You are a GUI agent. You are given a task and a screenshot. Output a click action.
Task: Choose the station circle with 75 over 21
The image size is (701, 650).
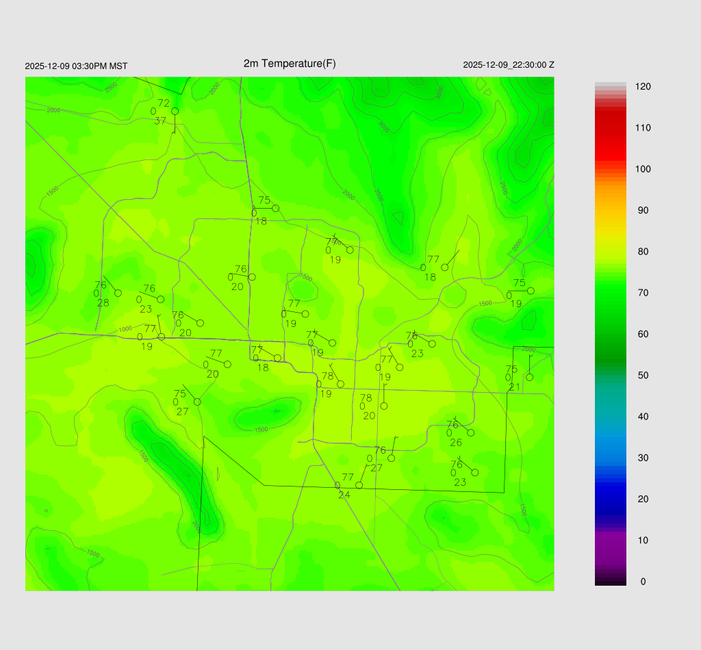click(529, 377)
